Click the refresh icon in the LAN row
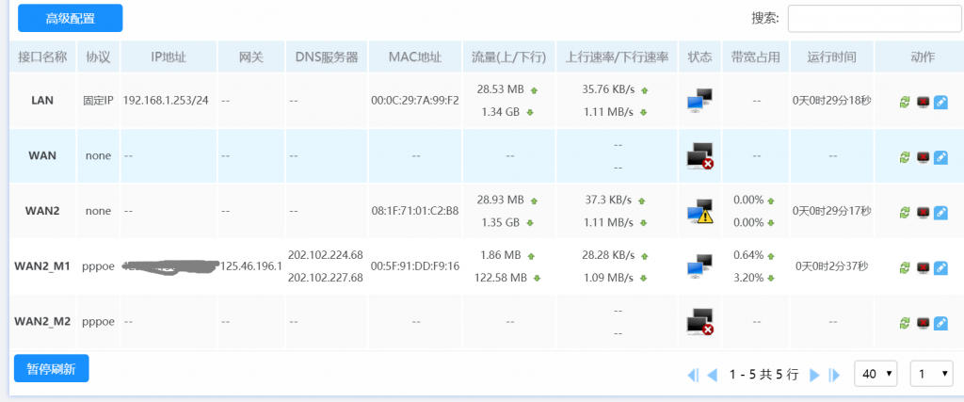The height and width of the screenshot is (402, 964). (906, 102)
